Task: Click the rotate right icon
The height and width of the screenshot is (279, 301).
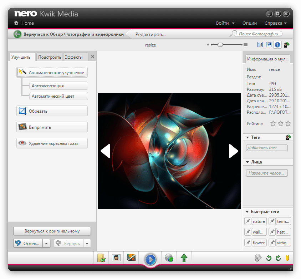Action: pyautogui.click(x=278, y=258)
